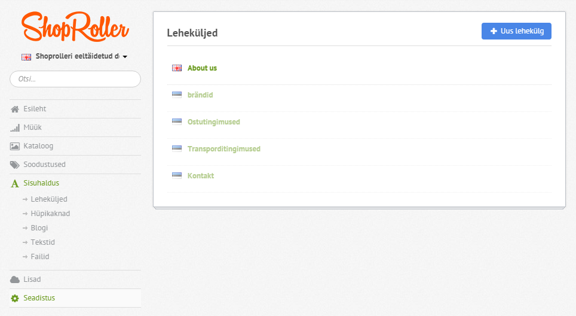Click the Lisad cloud icon
This screenshot has height=316, width=576.
[15, 279]
